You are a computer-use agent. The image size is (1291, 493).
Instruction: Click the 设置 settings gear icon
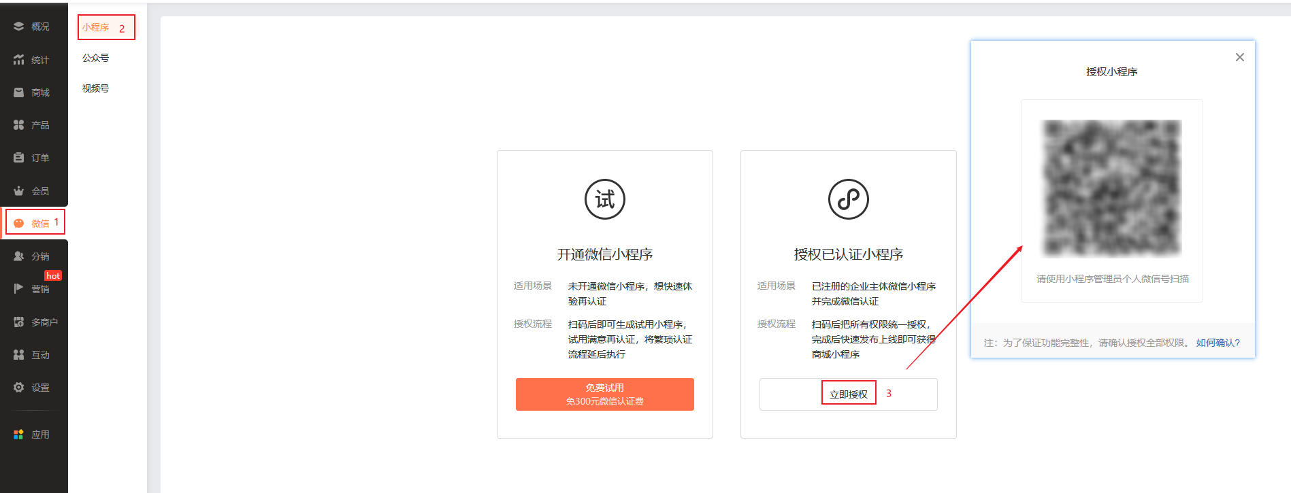(x=18, y=388)
